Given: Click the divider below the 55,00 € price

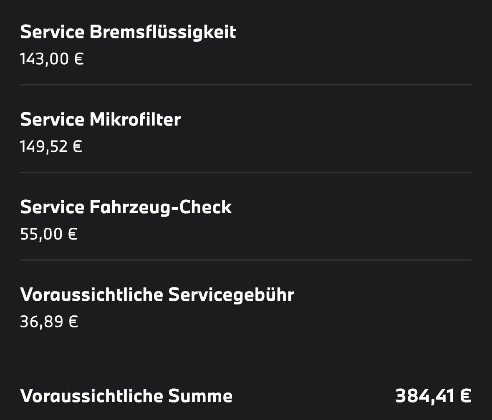Looking at the screenshot, I should pos(246,260).
